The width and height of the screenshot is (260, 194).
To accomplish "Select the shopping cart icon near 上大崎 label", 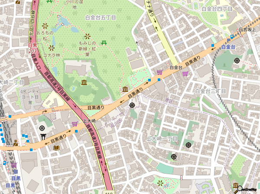I will point(75,123).
